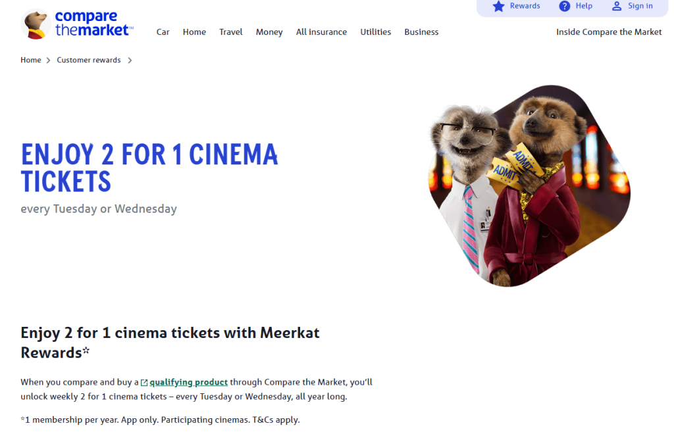Go to Inside Compare the Market
674x436 pixels.
pos(609,32)
